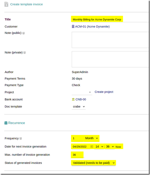Click the help icon beside Note (public)
Screen dimensions: 150x175
pyautogui.click(x=24, y=33)
